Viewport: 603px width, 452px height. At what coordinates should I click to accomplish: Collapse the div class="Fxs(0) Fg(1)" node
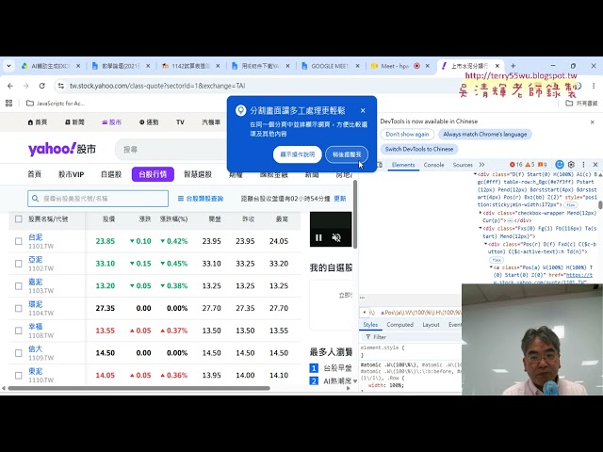pos(481,228)
